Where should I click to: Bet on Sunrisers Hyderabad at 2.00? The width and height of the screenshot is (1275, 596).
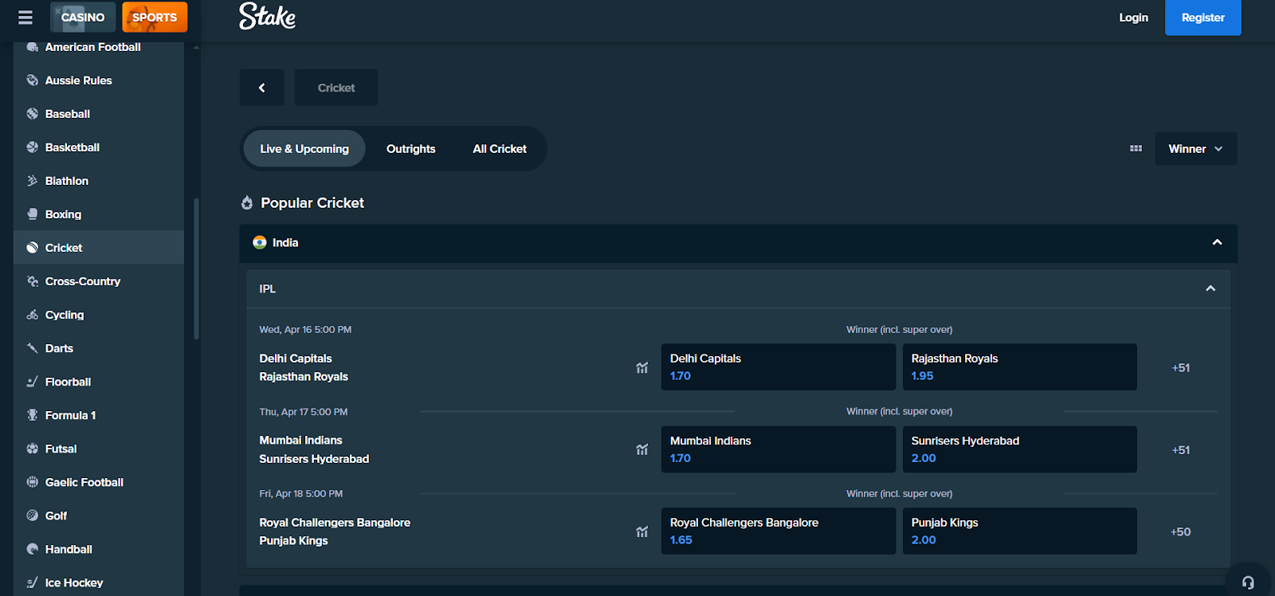pos(1020,449)
